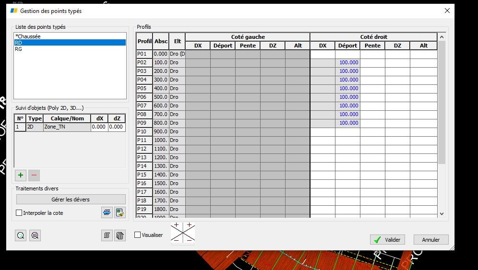The height and width of the screenshot is (270, 478).
Task: Add a tracked object with green plus
Action: (21, 175)
